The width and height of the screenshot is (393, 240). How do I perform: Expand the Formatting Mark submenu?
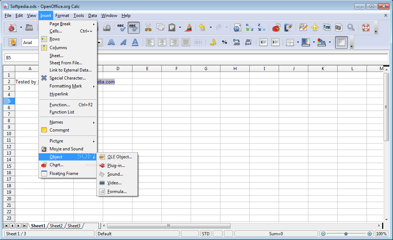click(68, 86)
